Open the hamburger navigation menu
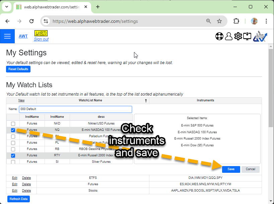The image size is (274, 204). [7, 36]
